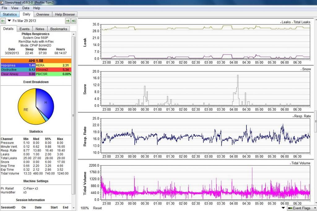Open the Events tab in the left panel
Image resolution: width=317 pixels, height=211 pixels.
[24, 29]
